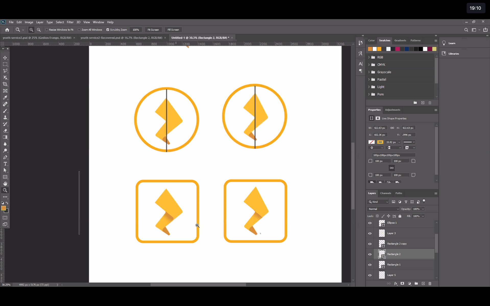Image resolution: width=490 pixels, height=306 pixels.
Task: Create a new swatch group folder
Action: (415, 103)
